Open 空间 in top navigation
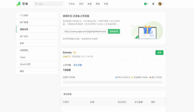 pyautogui.click(x=81, y=4)
